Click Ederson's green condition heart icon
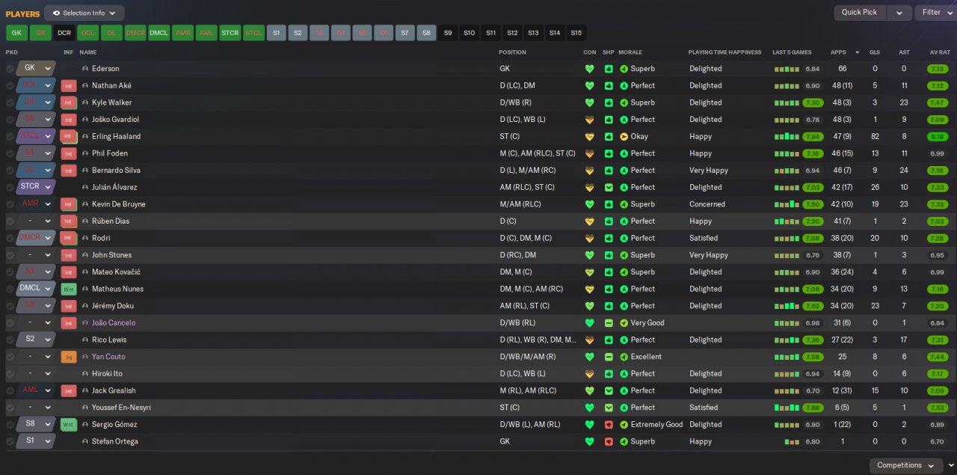957x475 pixels. coord(589,69)
